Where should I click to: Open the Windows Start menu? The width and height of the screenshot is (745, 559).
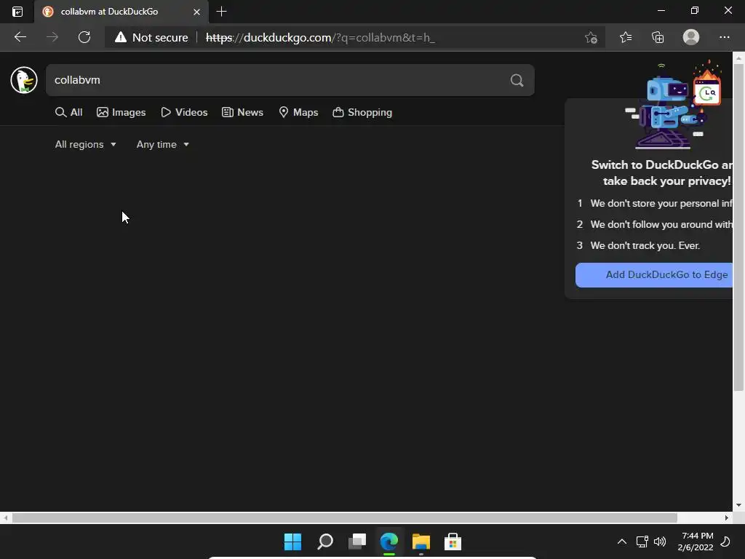point(292,542)
